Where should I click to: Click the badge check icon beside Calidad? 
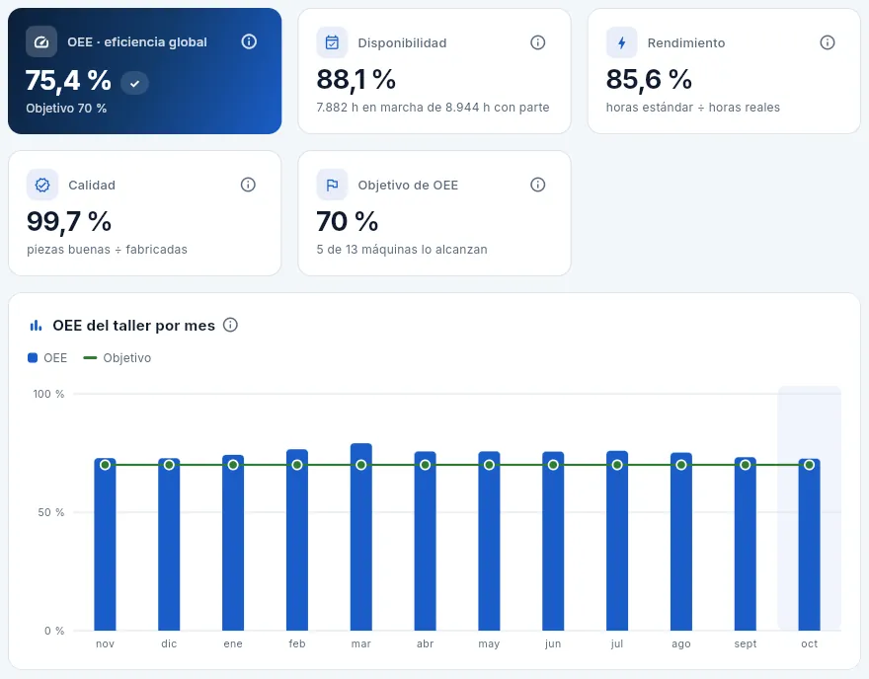[x=42, y=185]
